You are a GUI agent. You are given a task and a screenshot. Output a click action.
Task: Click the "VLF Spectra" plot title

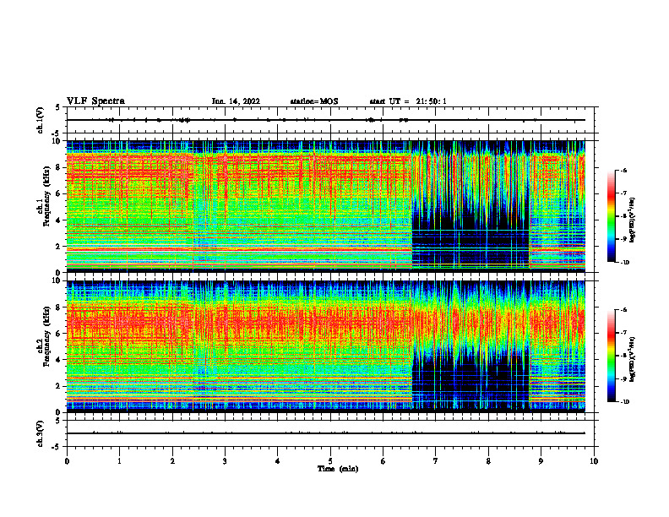tap(95, 101)
